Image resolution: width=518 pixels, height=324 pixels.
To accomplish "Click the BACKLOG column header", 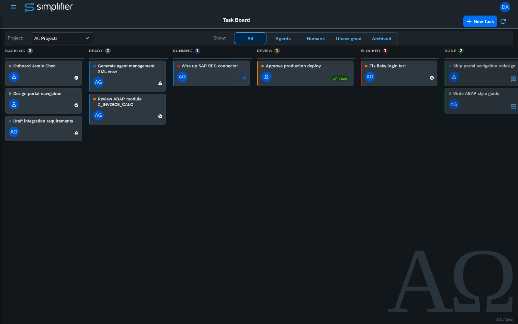I will 15,51.
